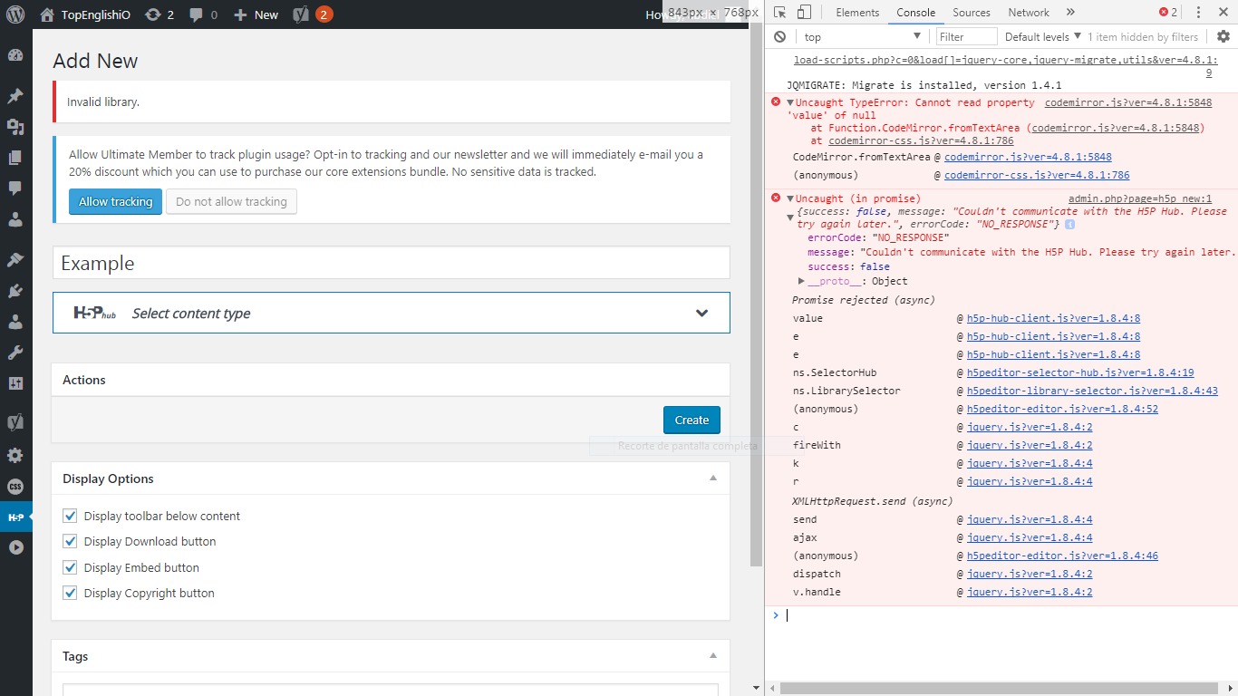Open H5P Content icon in sidebar

tap(15, 517)
